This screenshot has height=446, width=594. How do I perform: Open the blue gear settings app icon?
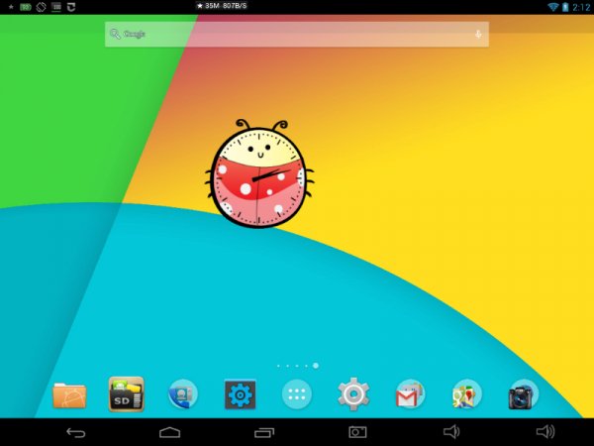241,394
